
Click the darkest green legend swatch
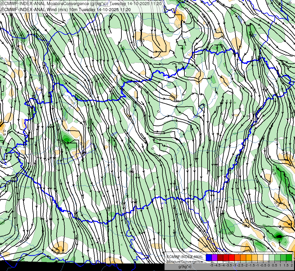coord(289,257)
